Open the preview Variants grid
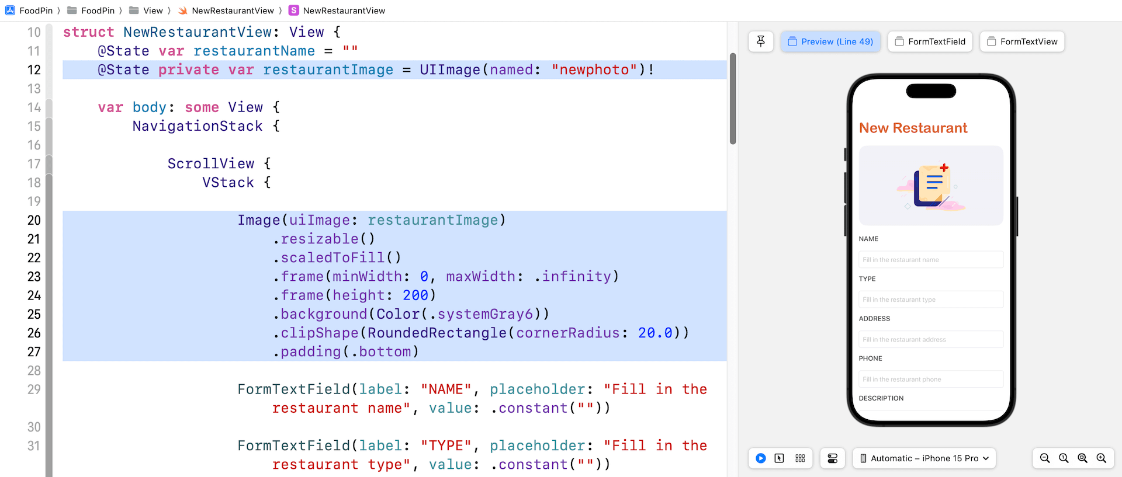Image resolution: width=1122 pixels, height=477 pixels. point(800,458)
